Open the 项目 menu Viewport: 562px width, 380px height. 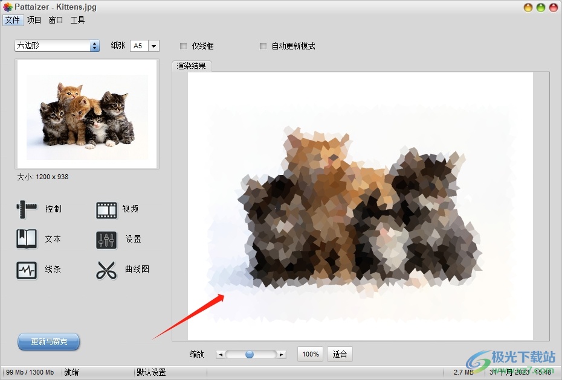[34, 20]
